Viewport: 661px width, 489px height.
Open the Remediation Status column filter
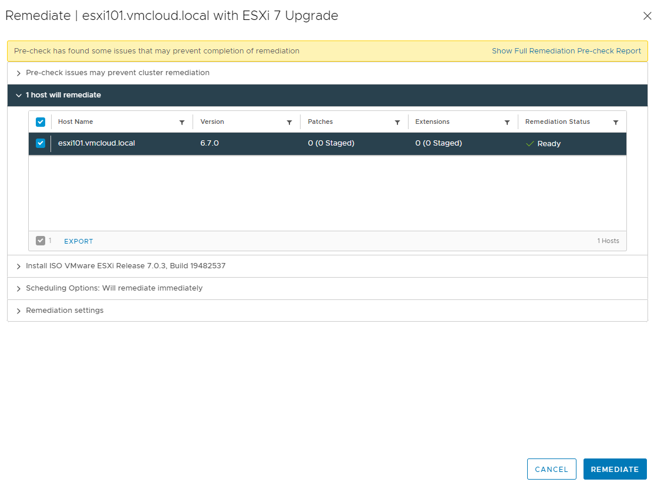[615, 122]
